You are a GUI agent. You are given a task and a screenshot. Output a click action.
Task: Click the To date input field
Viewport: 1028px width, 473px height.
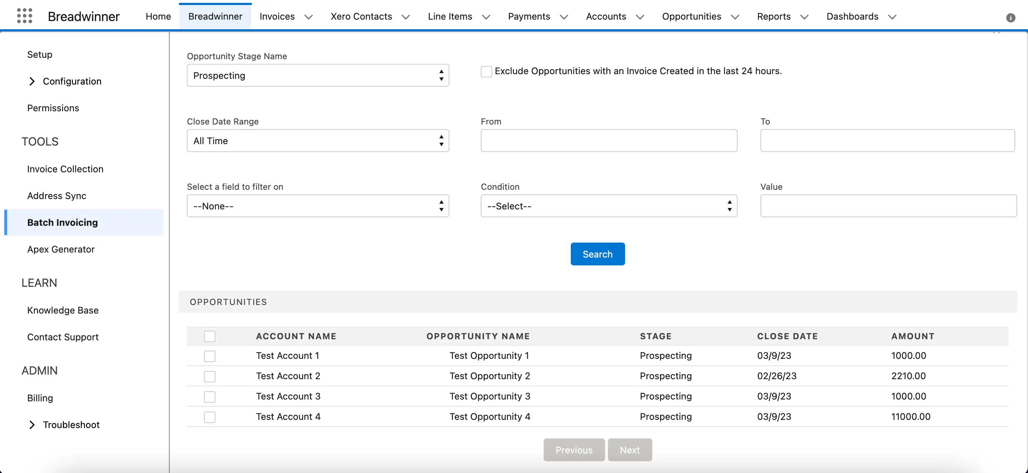click(888, 141)
